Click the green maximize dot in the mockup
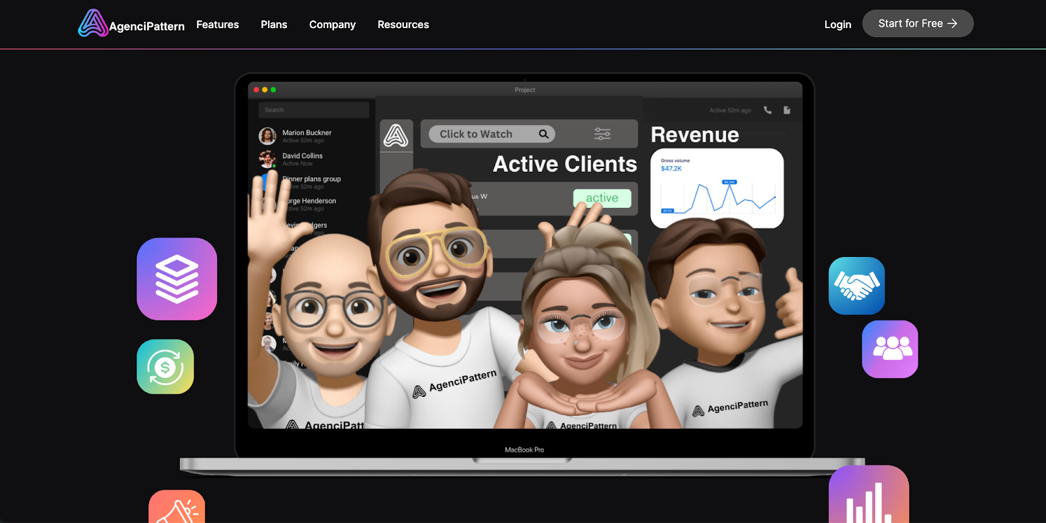Screen dimensions: 1046x523 pos(273,90)
